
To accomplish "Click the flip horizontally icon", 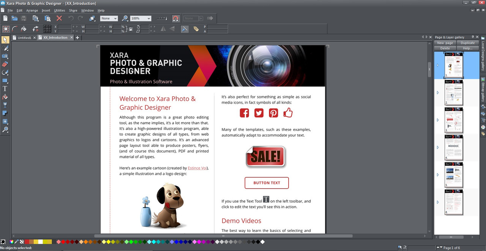I will click(163, 29).
